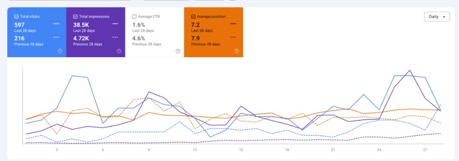Open help icon on Total impressions card
This screenshot has height=161, width=459.
tap(119, 51)
